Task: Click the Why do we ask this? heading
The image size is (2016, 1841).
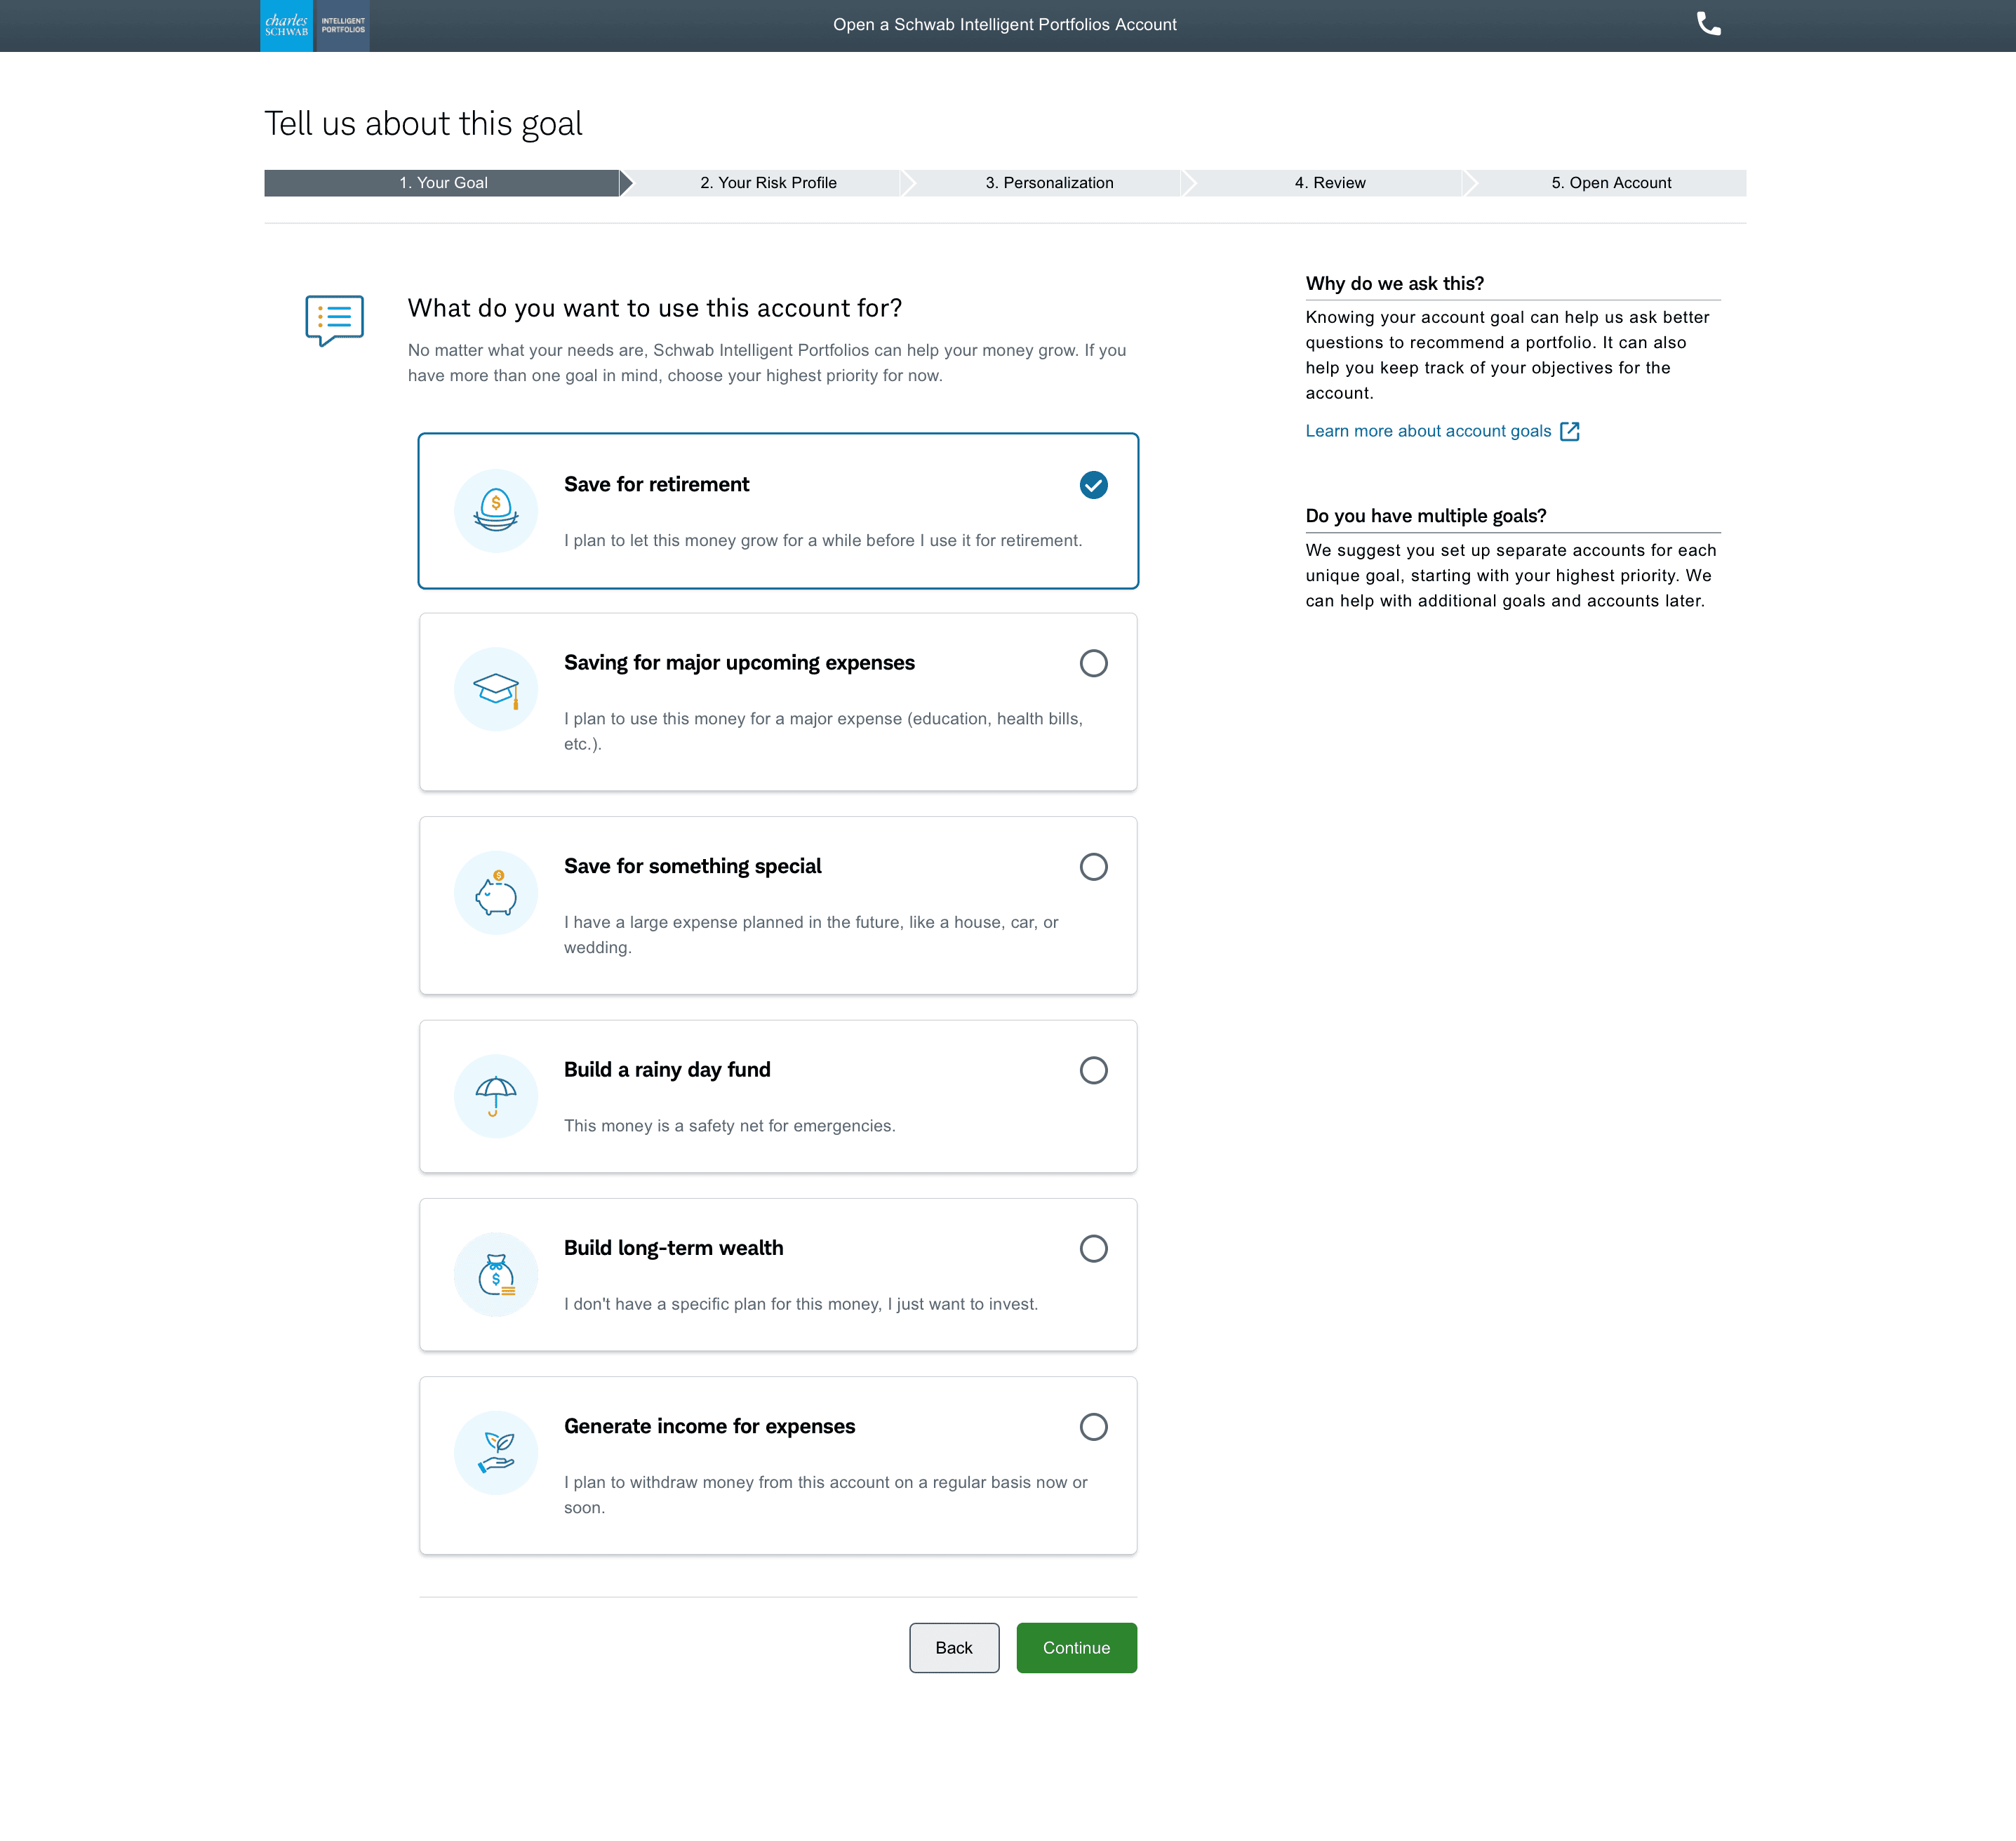Action: [x=1394, y=283]
